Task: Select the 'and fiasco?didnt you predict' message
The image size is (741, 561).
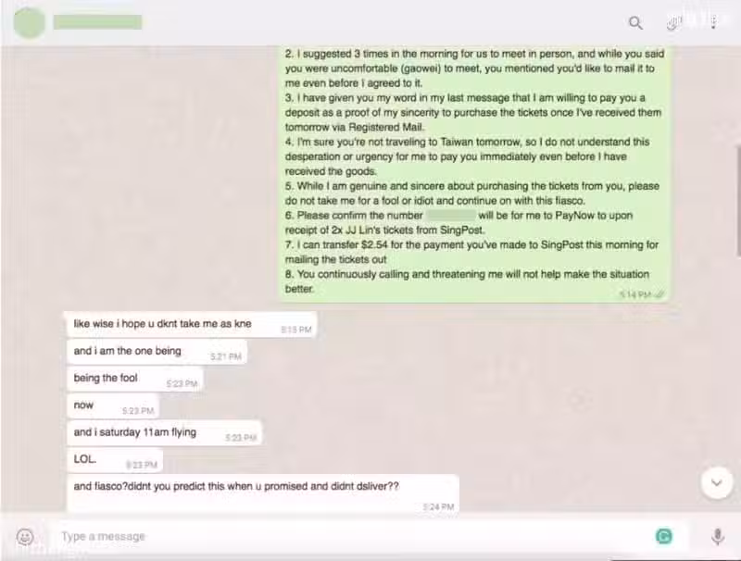Action: pos(263,493)
